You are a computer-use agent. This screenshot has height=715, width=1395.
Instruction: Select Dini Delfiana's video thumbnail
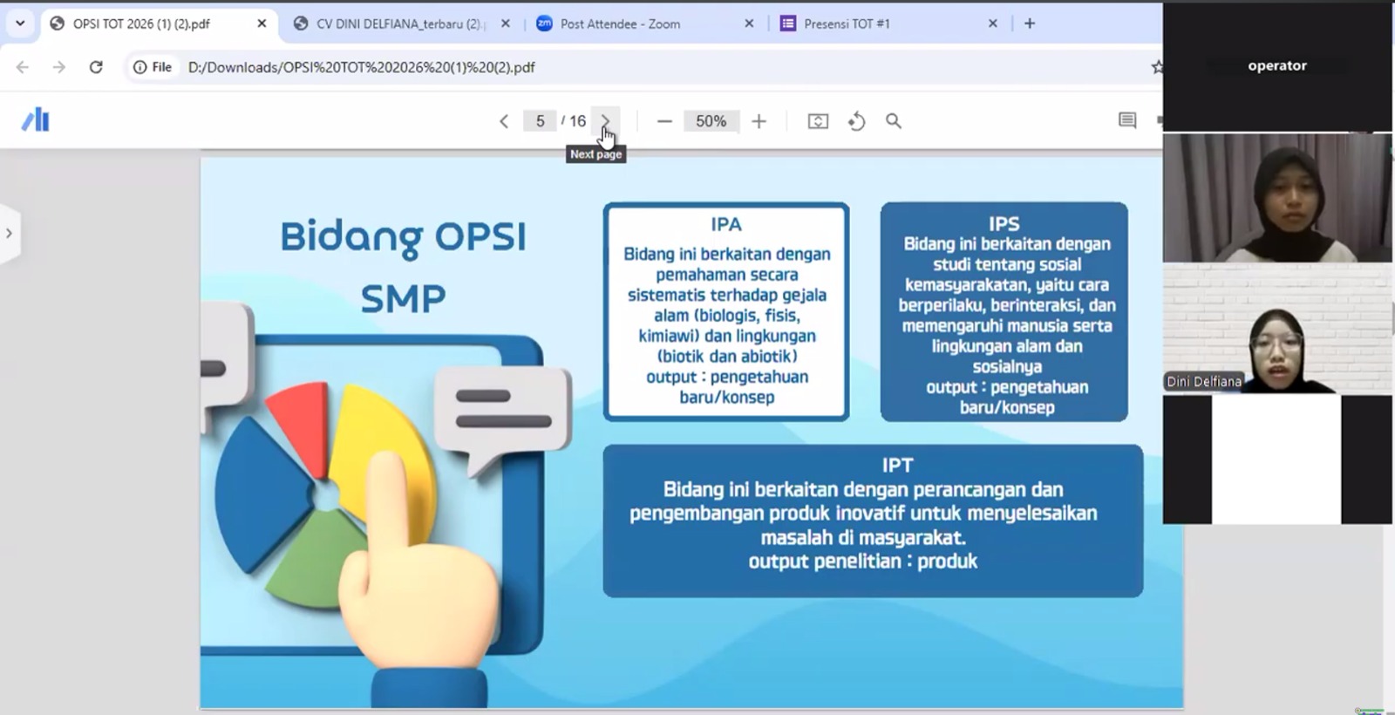(x=1276, y=330)
